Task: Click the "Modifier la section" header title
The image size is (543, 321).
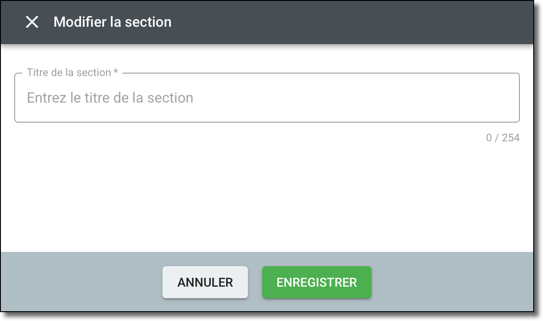Action: (x=112, y=22)
